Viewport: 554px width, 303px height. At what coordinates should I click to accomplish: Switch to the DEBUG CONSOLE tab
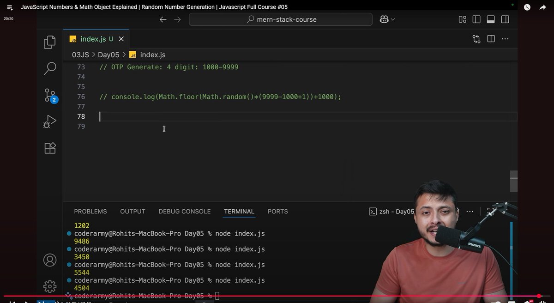[x=184, y=211]
